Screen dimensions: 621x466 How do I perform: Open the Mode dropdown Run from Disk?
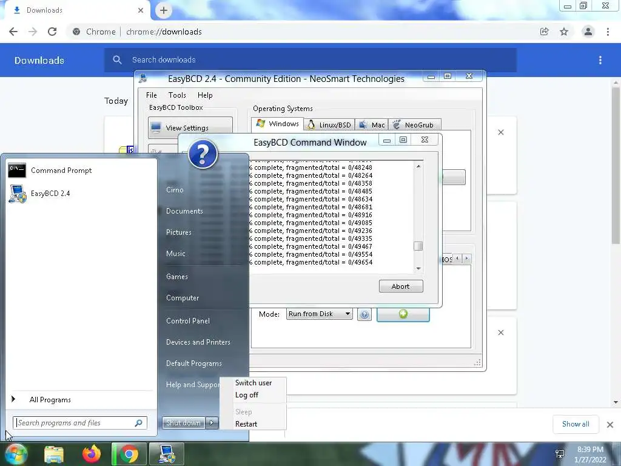[319, 314]
